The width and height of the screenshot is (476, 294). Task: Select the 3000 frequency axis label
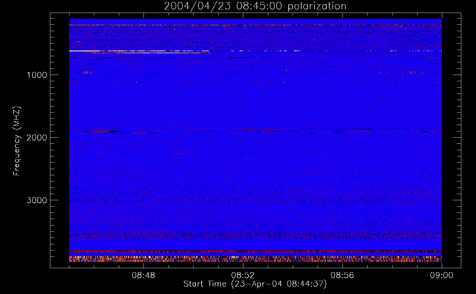point(37,200)
